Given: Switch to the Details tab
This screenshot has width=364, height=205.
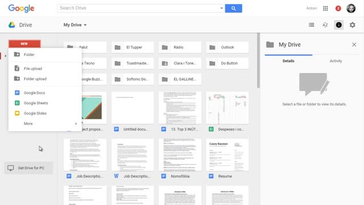Looking at the screenshot, I should coord(288,61).
